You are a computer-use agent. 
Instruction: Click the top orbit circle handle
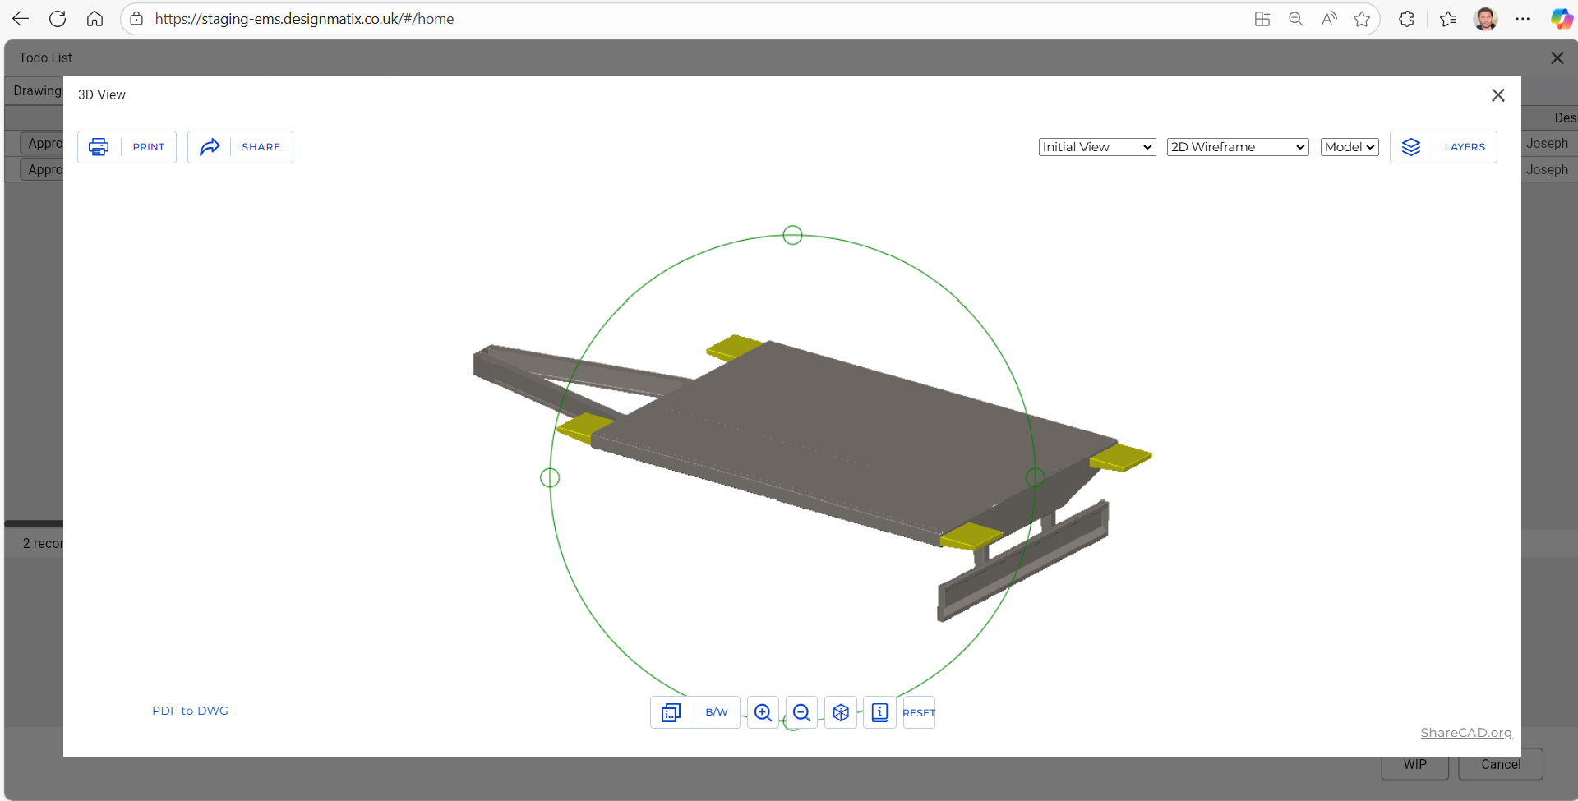pyautogui.click(x=792, y=236)
